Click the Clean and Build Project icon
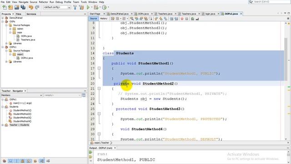 [x=81, y=7]
